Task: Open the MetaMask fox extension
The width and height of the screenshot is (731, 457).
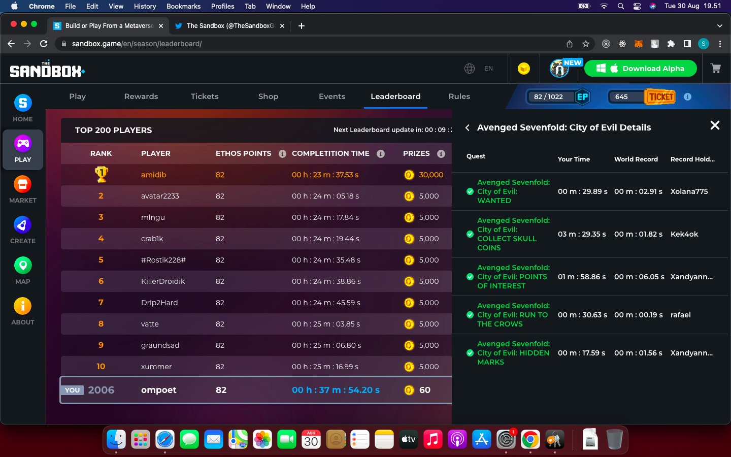Action: [x=639, y=44]
